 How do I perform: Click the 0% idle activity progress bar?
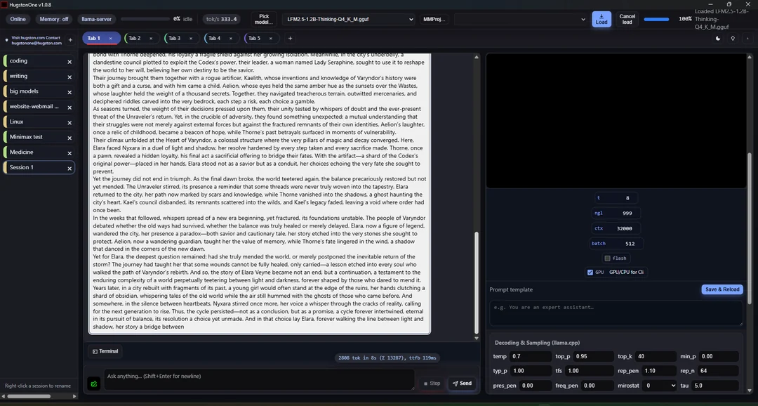(x=144, y=20)
